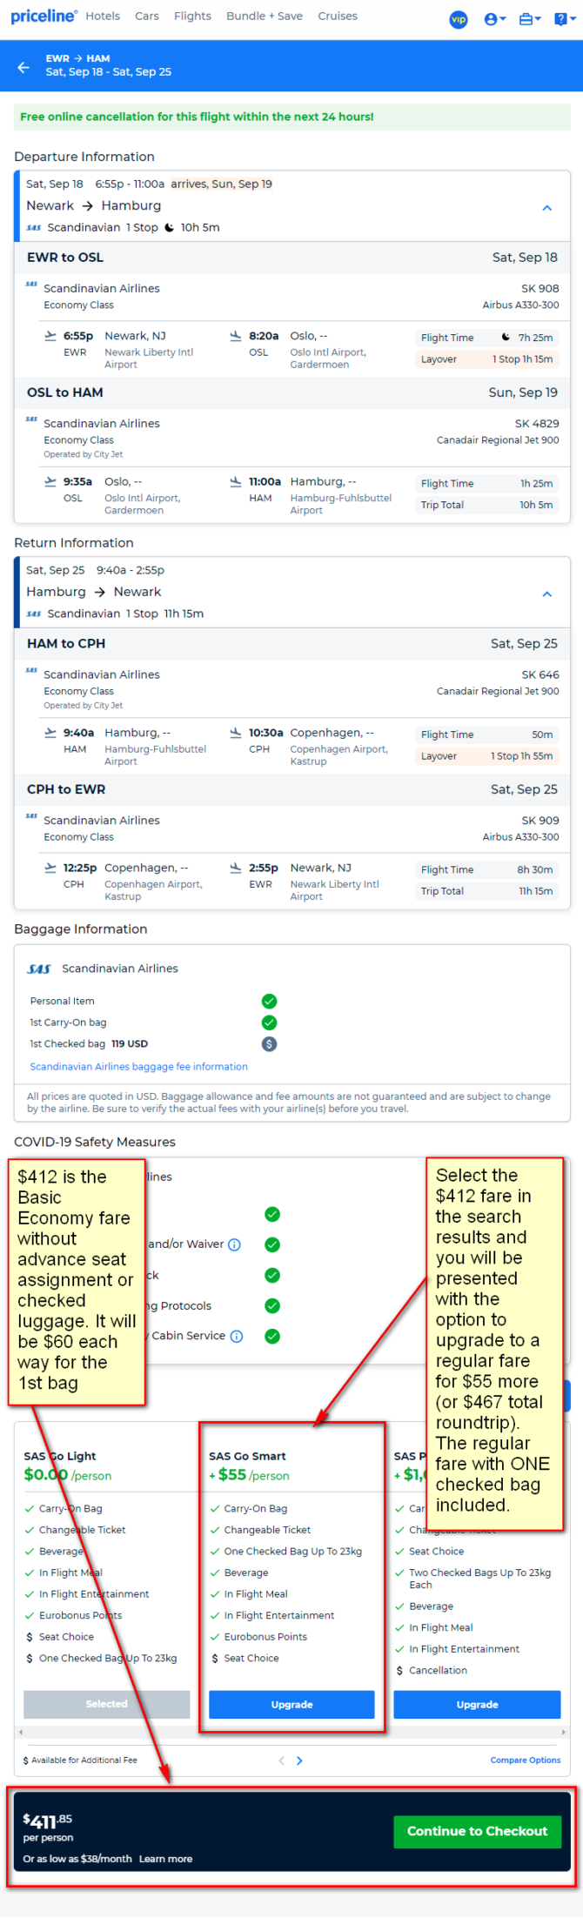Open the VIP badge icon
Image resolution: width=583 pixels, height=1918 pixels.
click(x=459, y=19)
